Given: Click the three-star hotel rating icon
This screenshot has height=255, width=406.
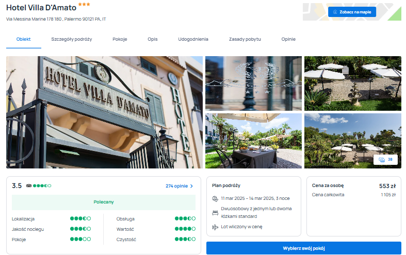Looking at the screenshot, I should (84, 4).
